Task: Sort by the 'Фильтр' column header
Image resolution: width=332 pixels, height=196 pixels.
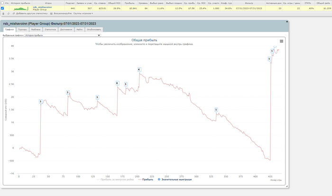Action: point(249,3)
